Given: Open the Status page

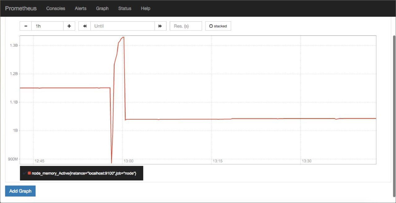Looking at the screenshot, I should [125, 8].
